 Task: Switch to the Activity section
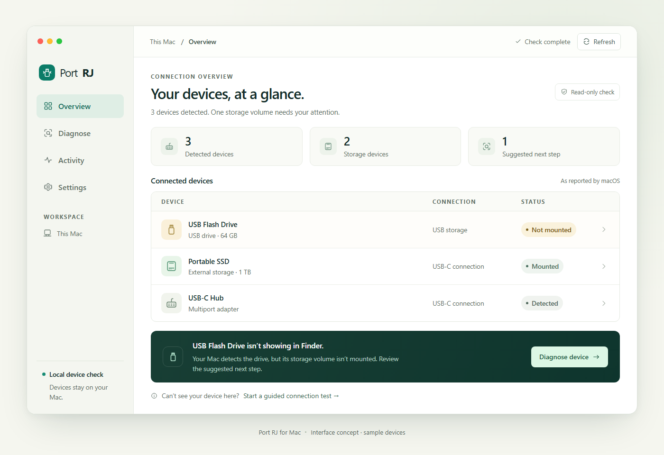[80, 160]
